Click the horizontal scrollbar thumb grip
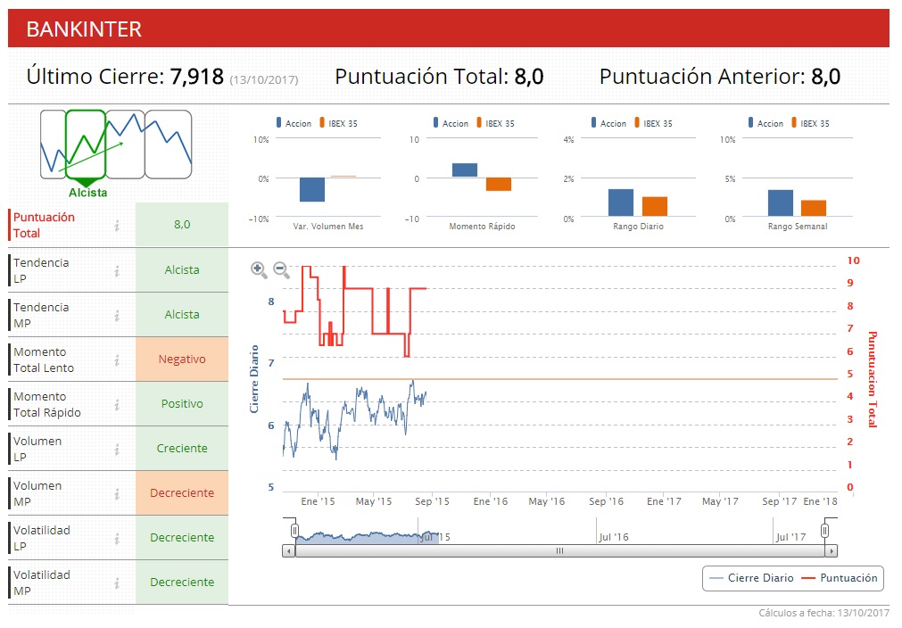902x628 pixels. (x=560, y=551)
